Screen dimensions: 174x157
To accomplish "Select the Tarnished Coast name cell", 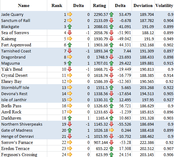I will click(x=24, y=51).
